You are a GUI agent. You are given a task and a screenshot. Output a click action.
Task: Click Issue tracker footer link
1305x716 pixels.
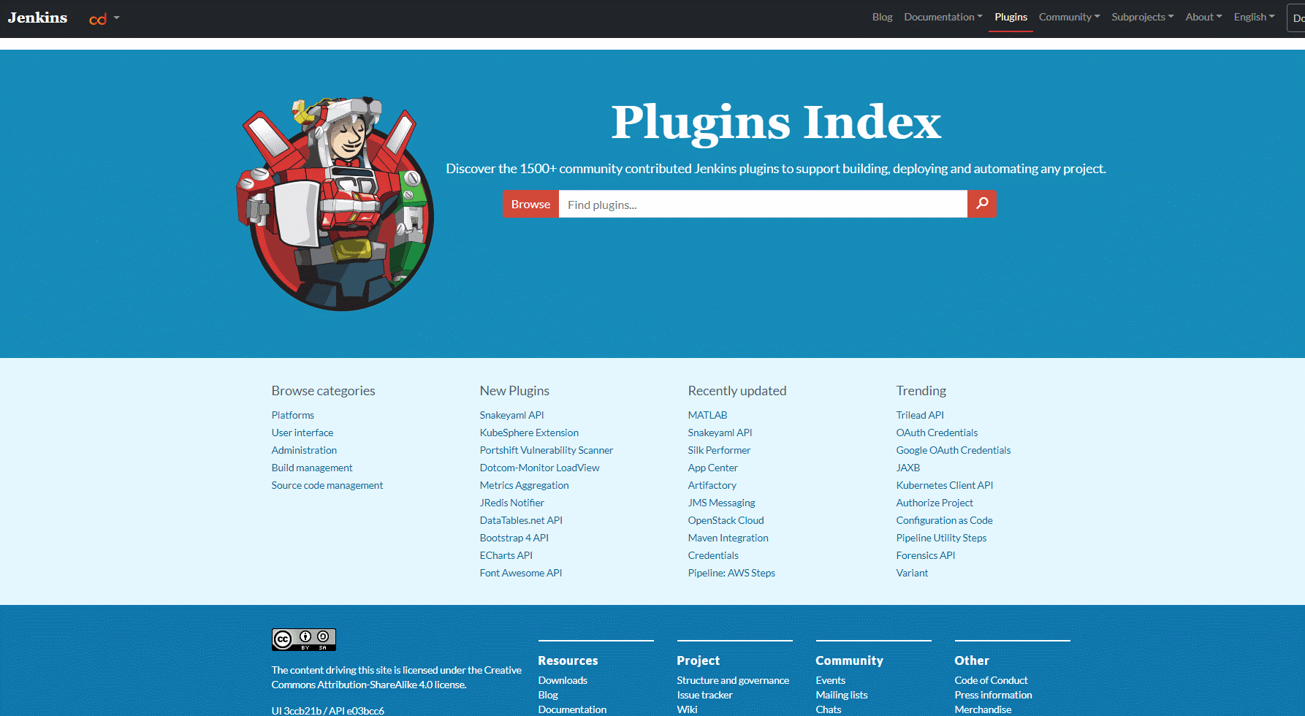704,695
